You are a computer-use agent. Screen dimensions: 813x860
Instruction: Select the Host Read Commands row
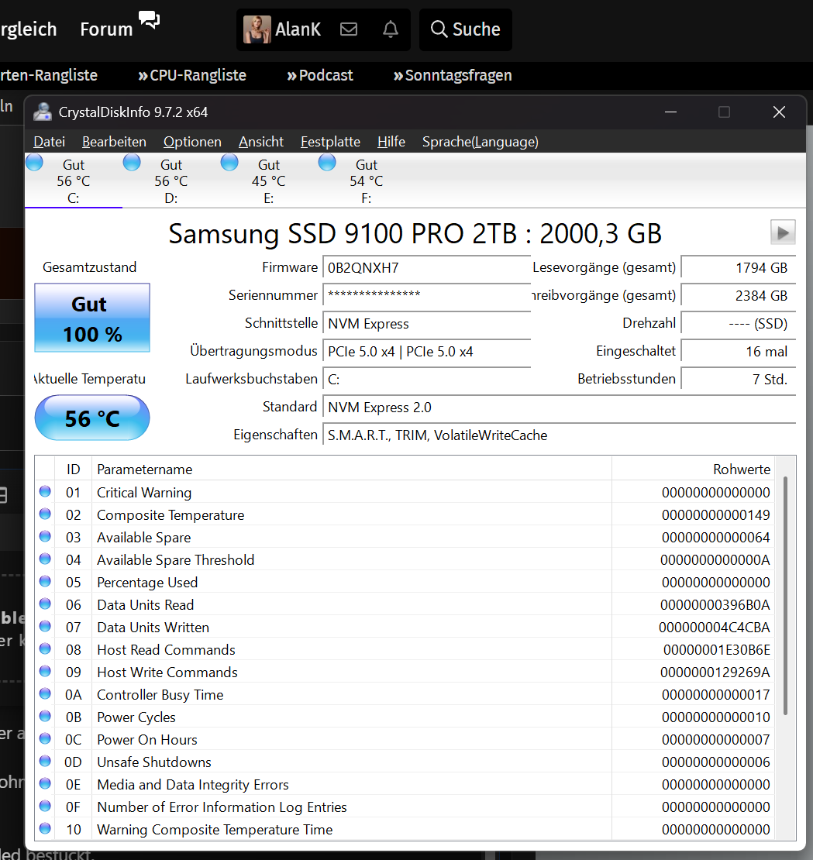(405, 650)
